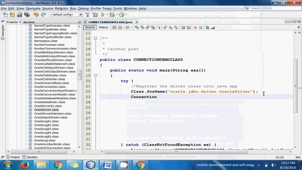Minimize the Projects panel group

pyautogui.click(x=79, y=22)
